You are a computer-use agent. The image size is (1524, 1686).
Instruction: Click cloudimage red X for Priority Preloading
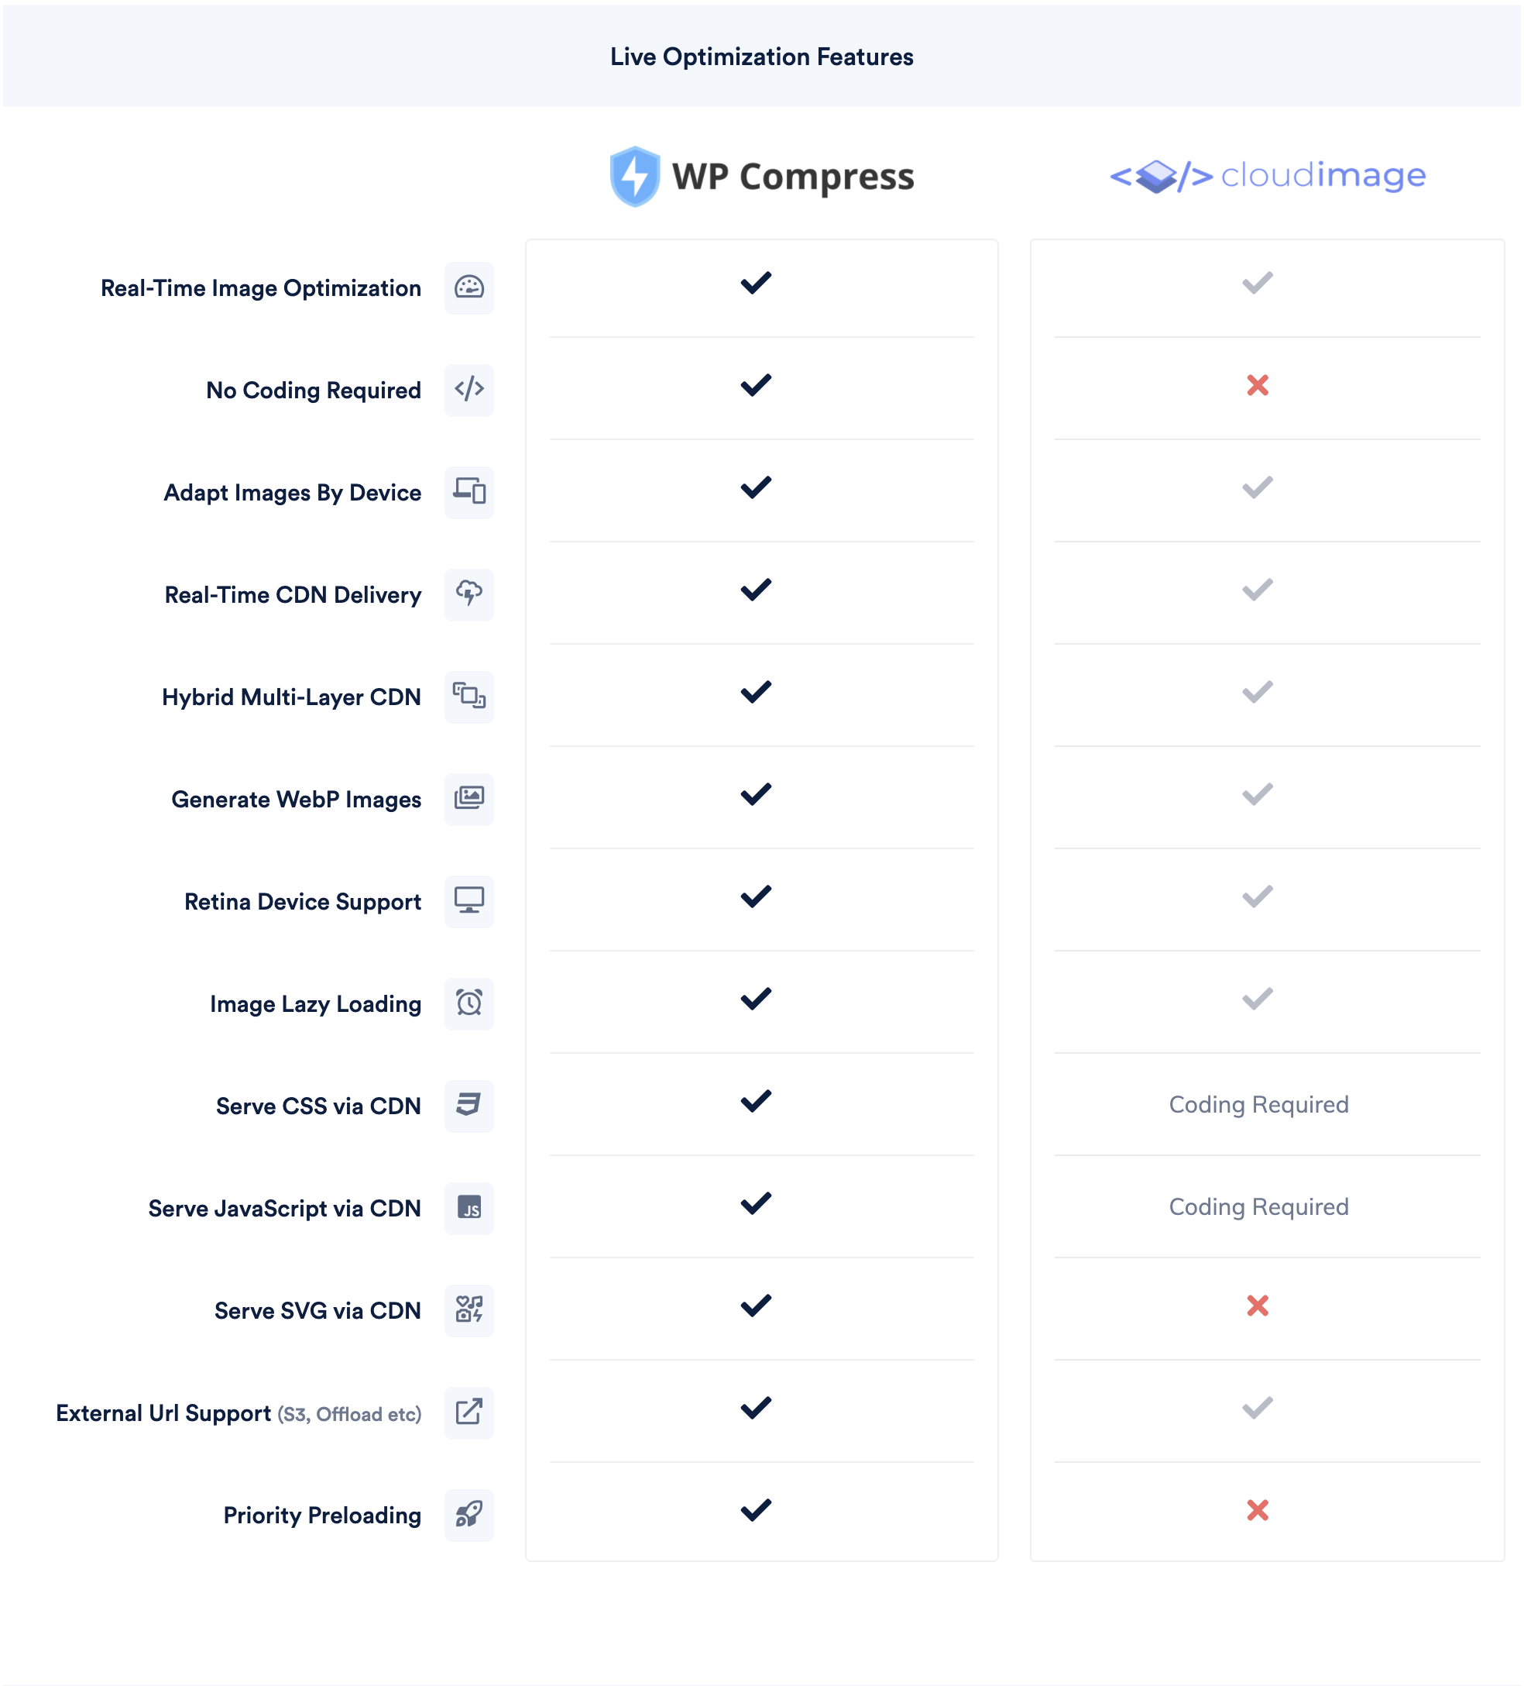pos(1258,1510)
